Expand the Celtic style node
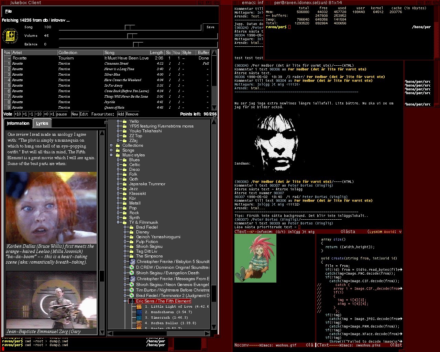This screenshot has height=352, width=440. [x=118, y=165]
